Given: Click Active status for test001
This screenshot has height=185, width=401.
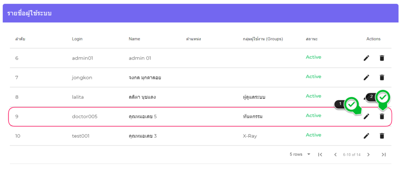Looking at the screenshot, I should 313,135.
